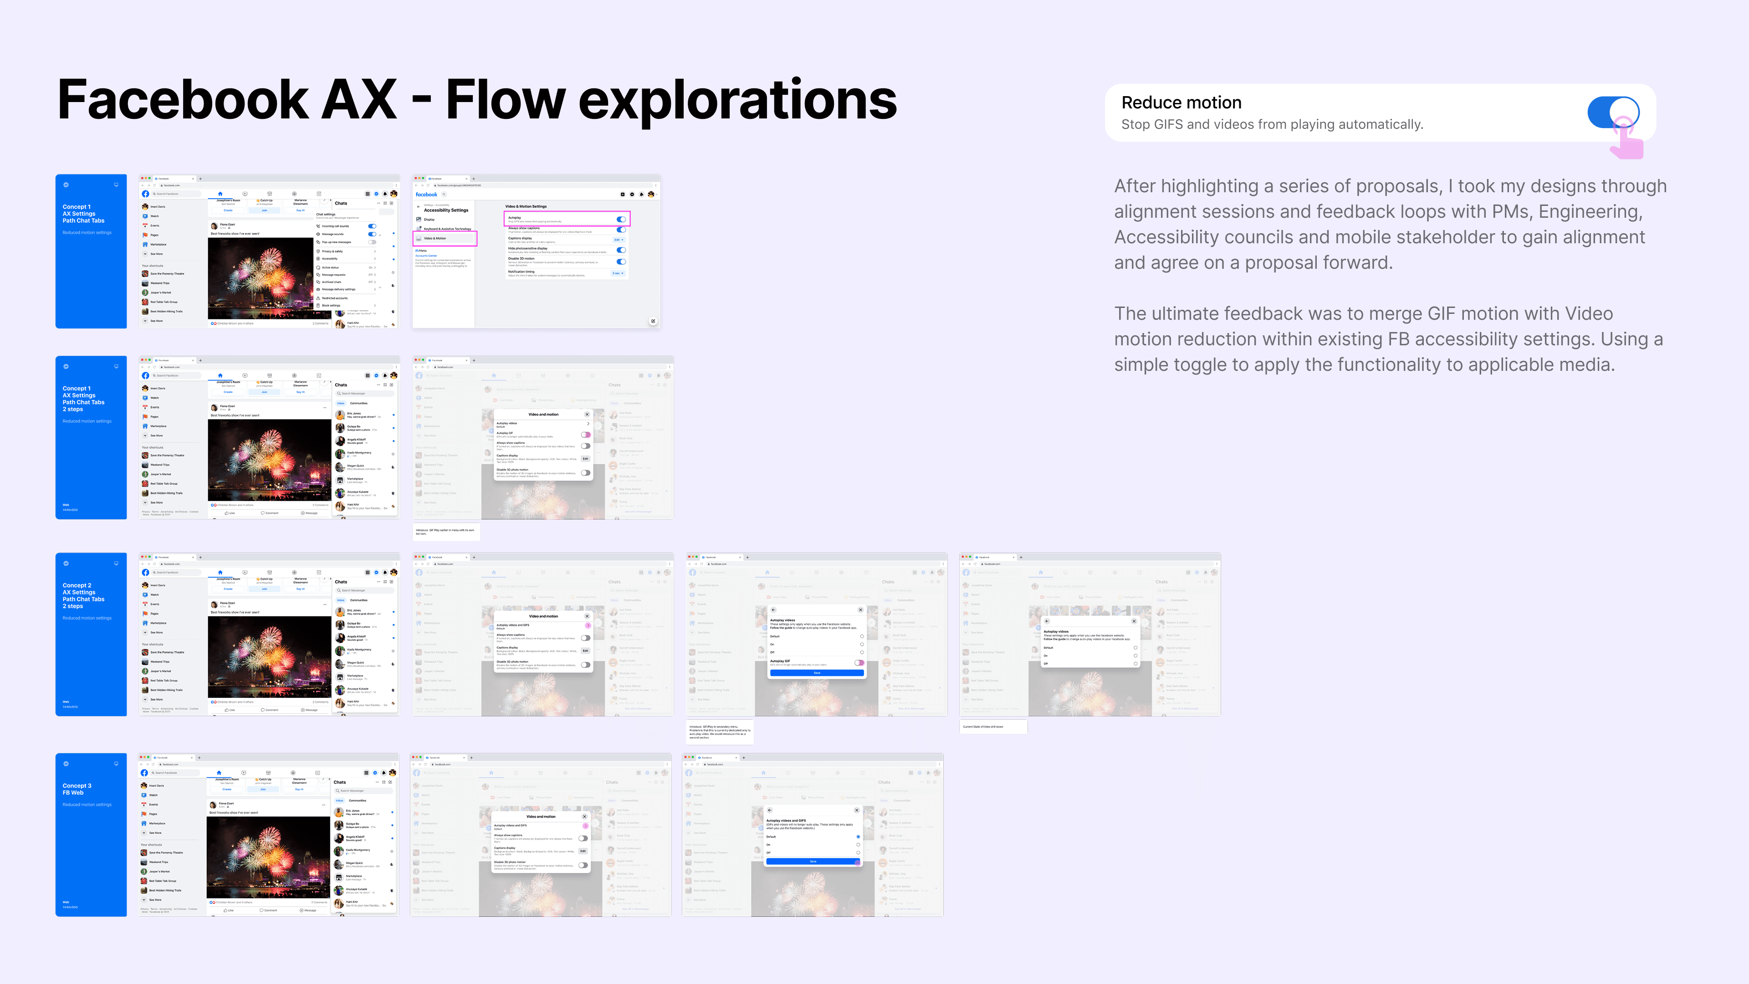The height and width of the screenshot is (984, 1749).
Task: Click back arrow beside Accessibility Settings title
Action: point(419,206)
